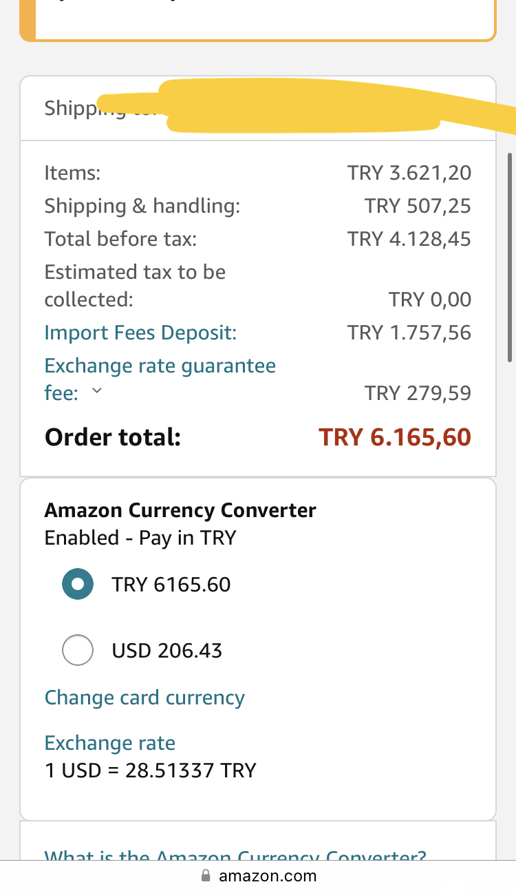The width and height of the screenshot is (516, 891).
Task: Open What is the Amazon Currency Converter link
Action: [x=235, y=856]
